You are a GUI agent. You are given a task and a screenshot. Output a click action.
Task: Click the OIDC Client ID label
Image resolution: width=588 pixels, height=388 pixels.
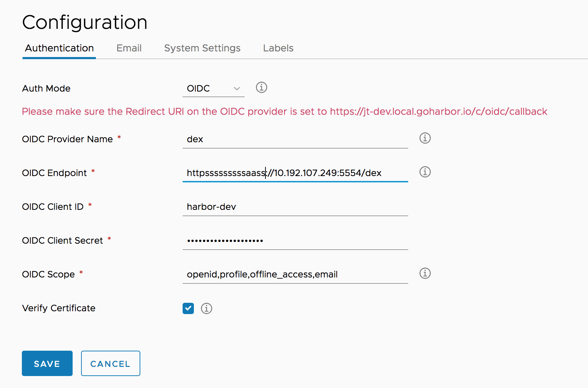53,207
